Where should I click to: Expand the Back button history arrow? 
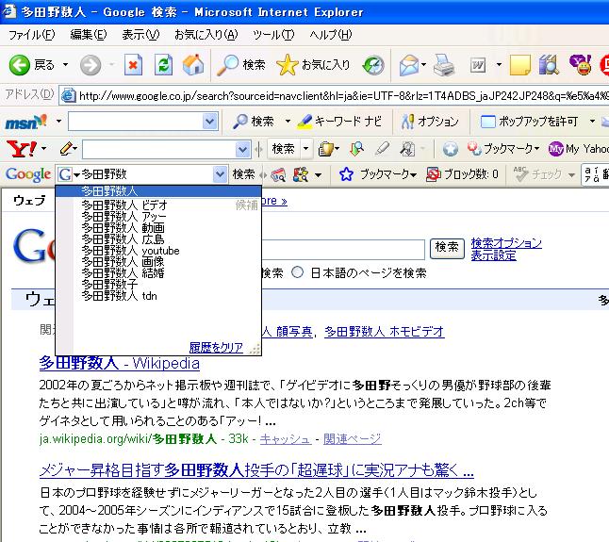click(66, 64)
